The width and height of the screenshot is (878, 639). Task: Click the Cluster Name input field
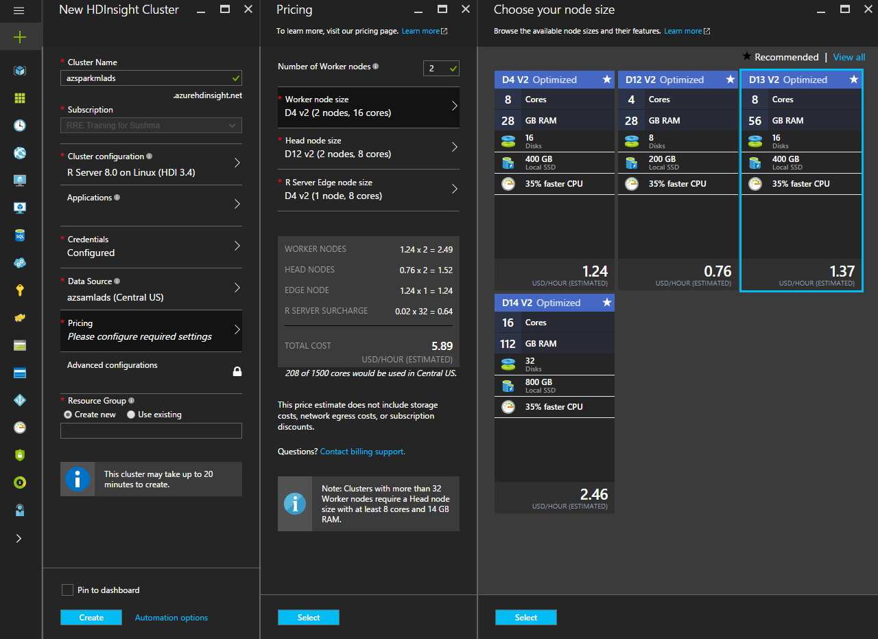coord(151,78)
